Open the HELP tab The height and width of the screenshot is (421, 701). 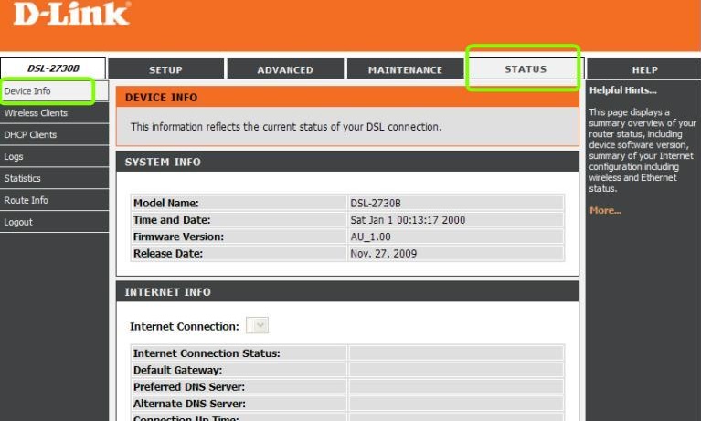coord(644,69)
